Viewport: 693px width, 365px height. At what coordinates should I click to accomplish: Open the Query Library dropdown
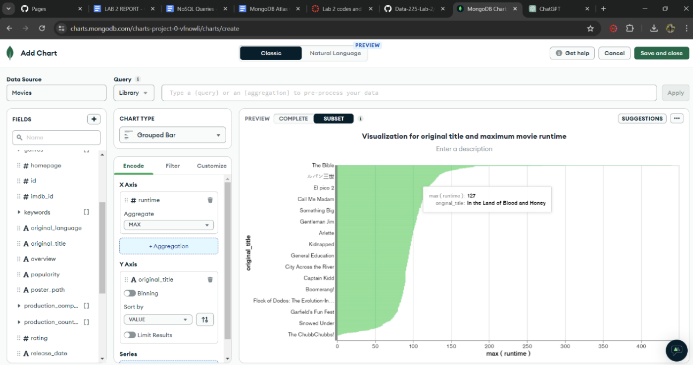(134, 93)
